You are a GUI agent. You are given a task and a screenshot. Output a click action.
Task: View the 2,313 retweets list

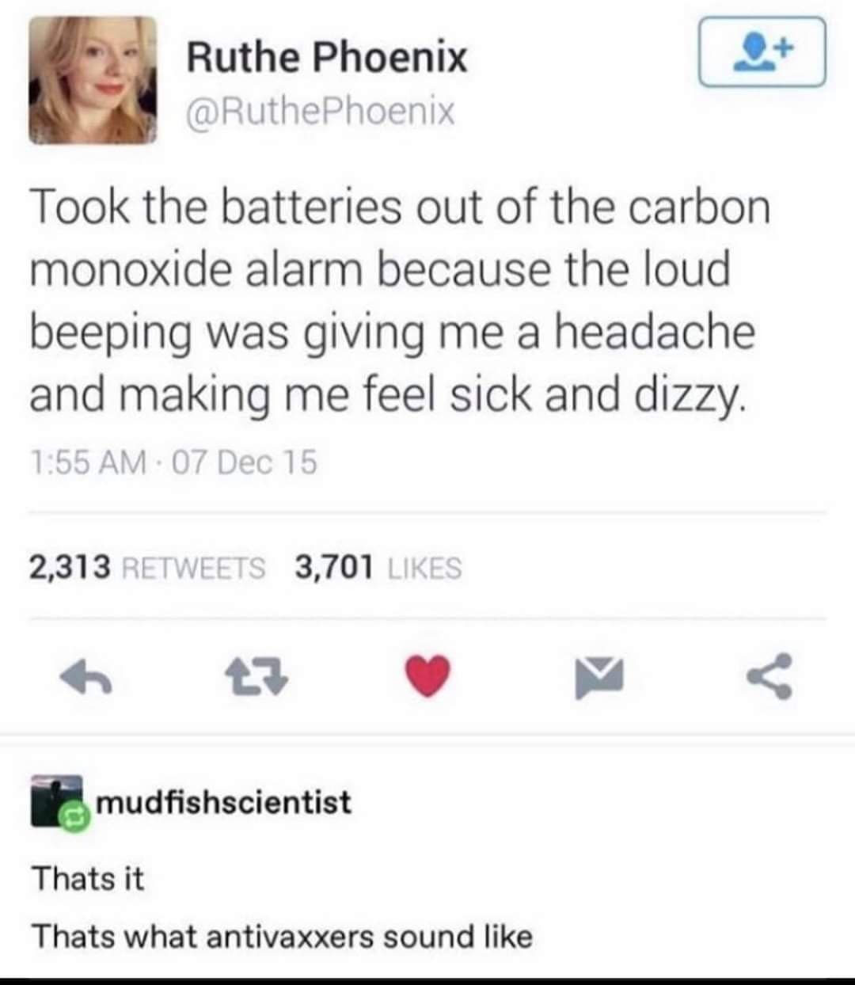pyautogui.click(x=148, y=567)
